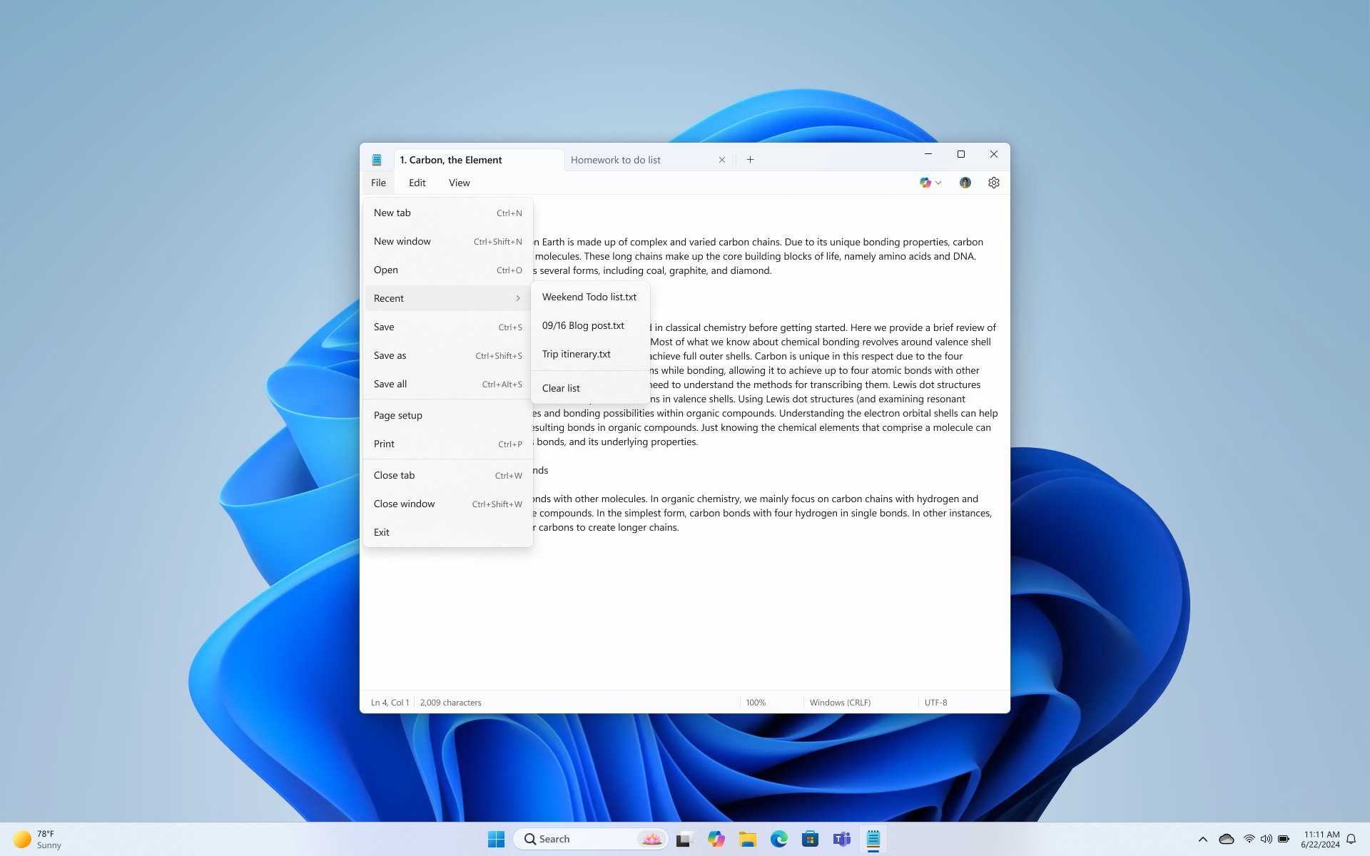Expand the File menu in Notepad

click(379, 183)
